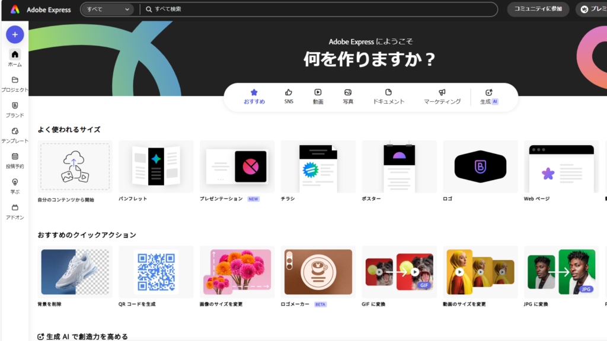Open the プレミアム button at top right
This screenshot has width=607, height=341.
pyautogui.click(x=593, y=9)
